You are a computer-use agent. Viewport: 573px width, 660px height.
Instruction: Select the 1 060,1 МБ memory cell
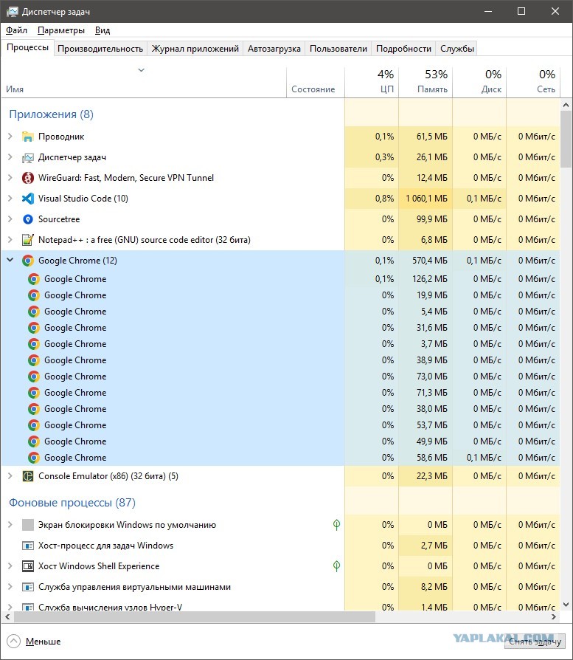click(426, 199)
